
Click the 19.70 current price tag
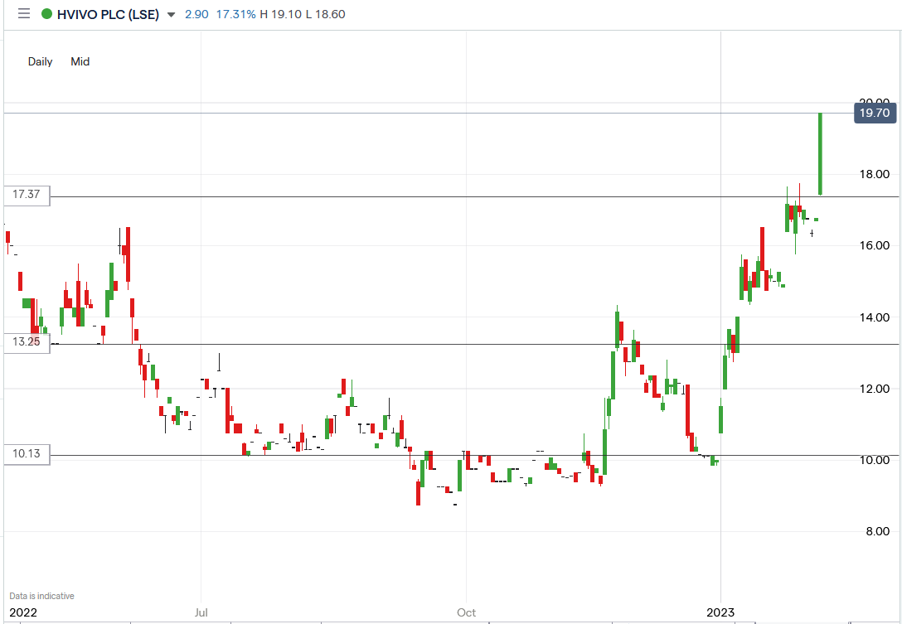tap(875, 114)
